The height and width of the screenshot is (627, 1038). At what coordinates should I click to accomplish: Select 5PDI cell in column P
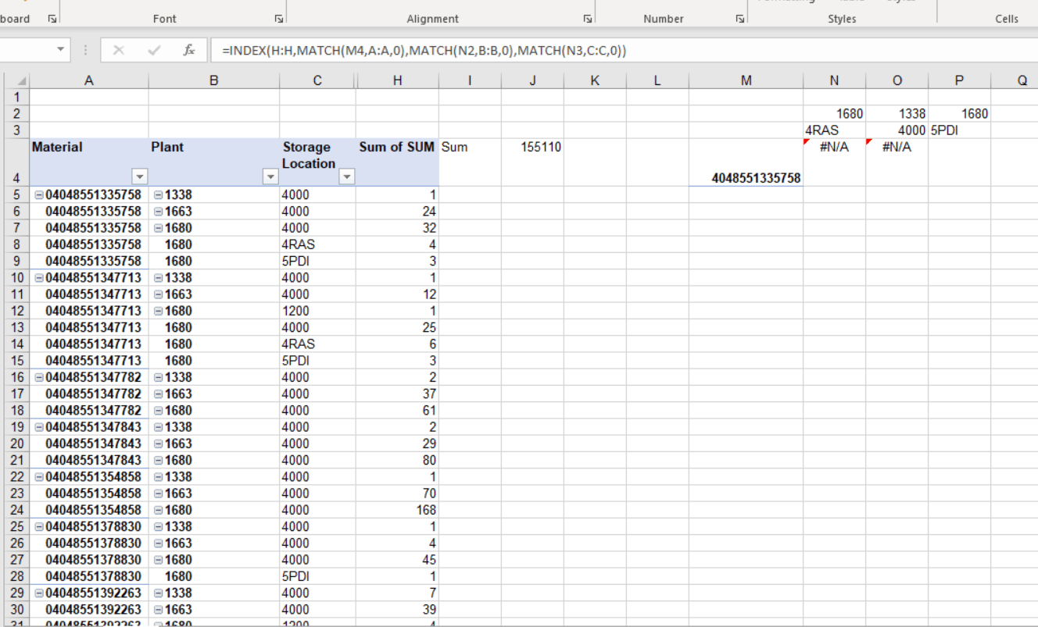[x=959, y=130]
